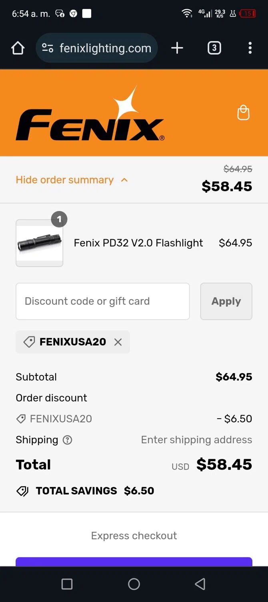
Task: Remove the FENIXUSA20 discount code
Action: click(118, 342)
